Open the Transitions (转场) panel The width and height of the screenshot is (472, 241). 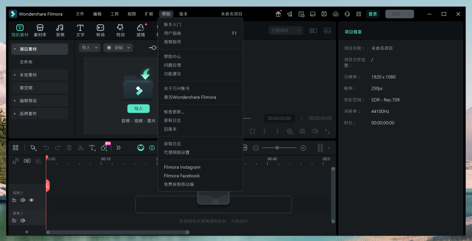[x=100, y=30]
